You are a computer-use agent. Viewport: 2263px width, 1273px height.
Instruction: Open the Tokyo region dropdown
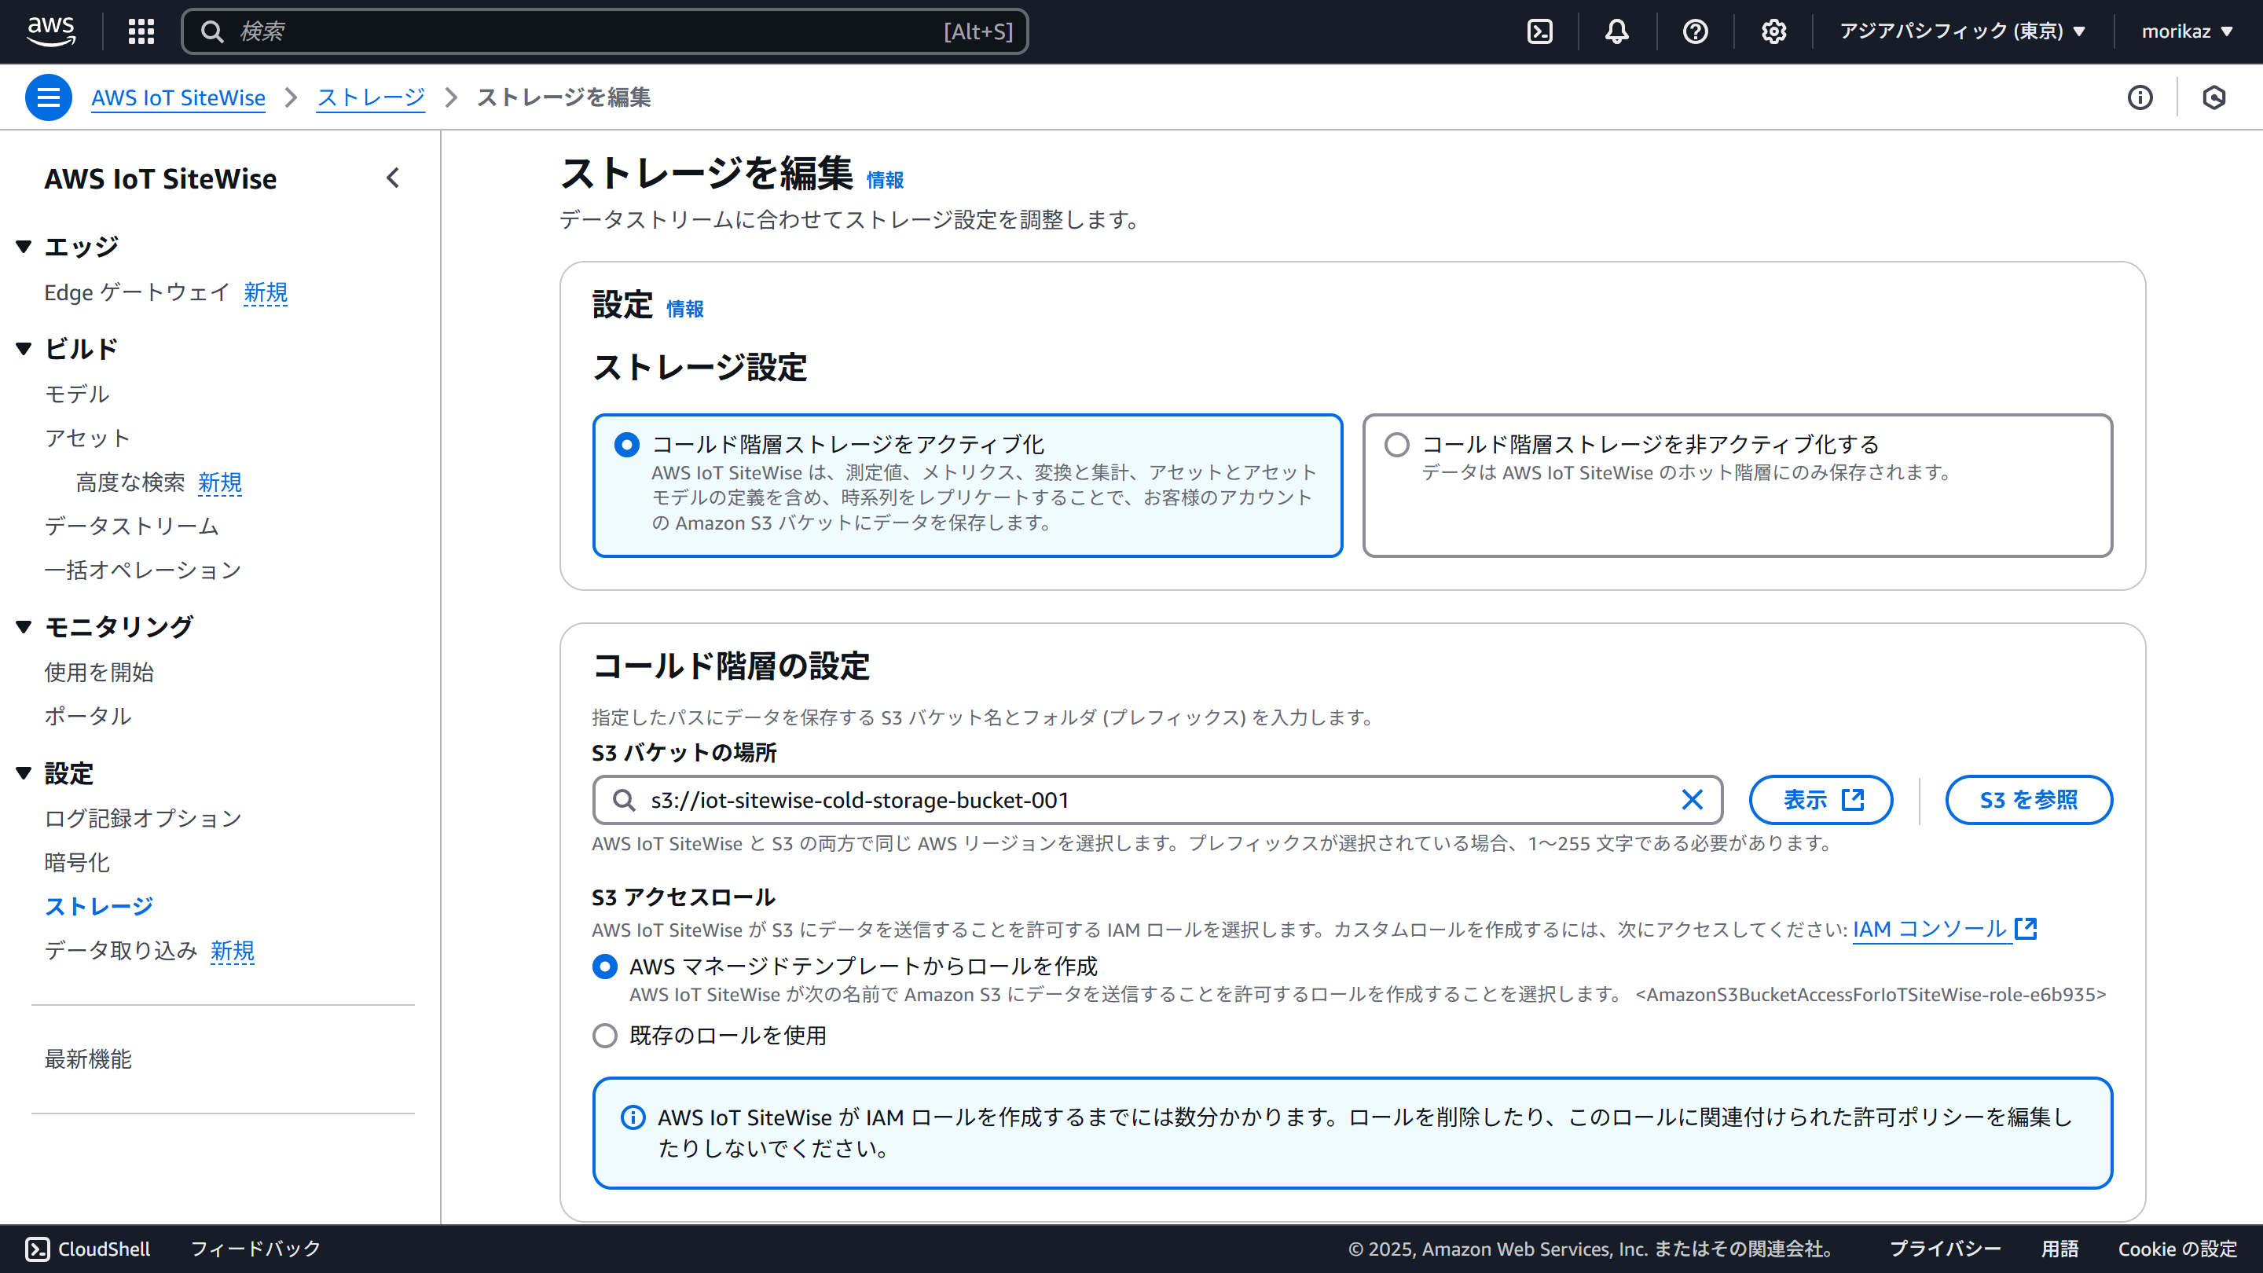[1962, 31]
